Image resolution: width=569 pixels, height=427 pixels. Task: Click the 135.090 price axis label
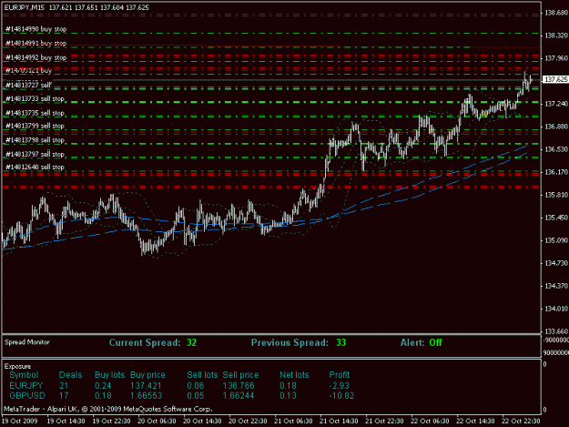(x=556, y=240)
